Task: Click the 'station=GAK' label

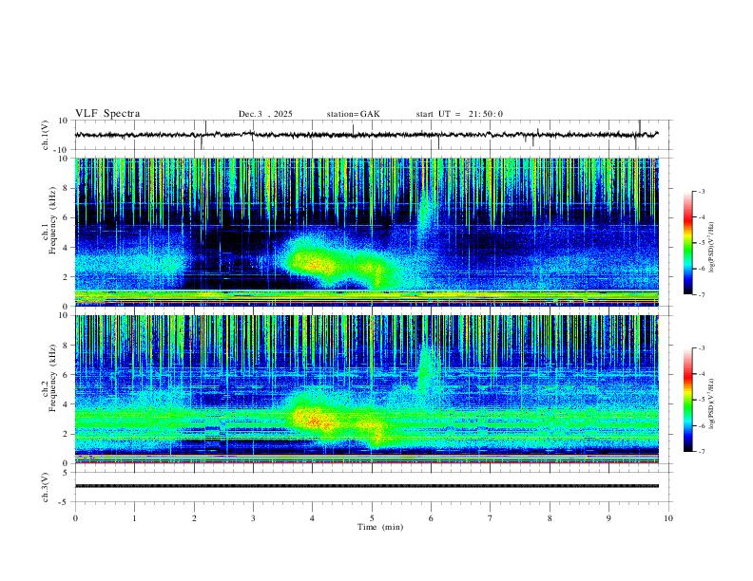Action: point(353,114)
